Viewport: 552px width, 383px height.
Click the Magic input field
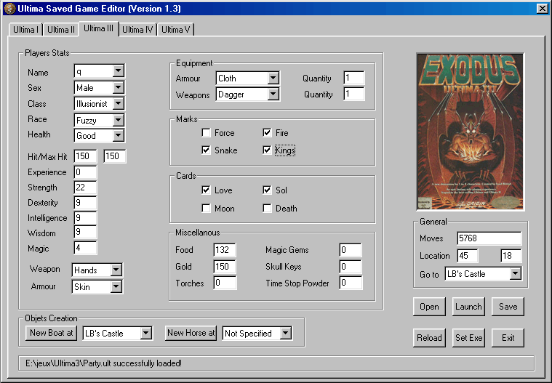[x=85, y=248]
